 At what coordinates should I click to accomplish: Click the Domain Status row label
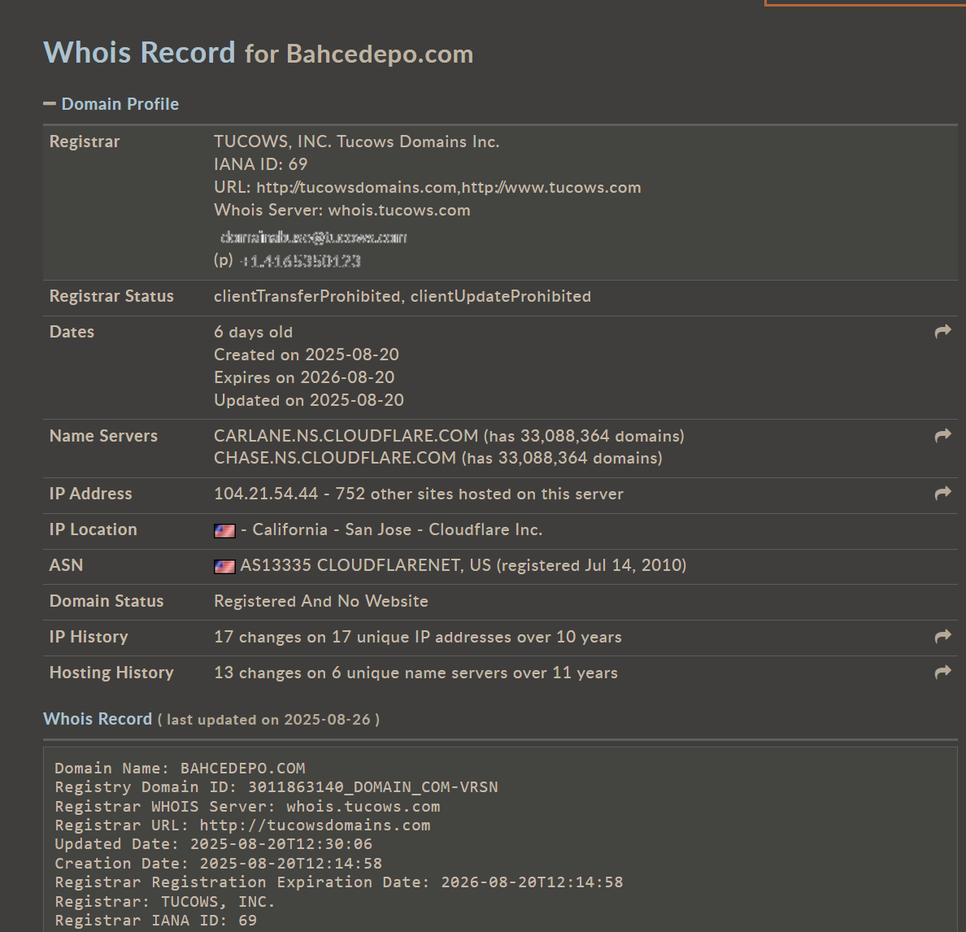pyautogui.click(x=107, y=601)
